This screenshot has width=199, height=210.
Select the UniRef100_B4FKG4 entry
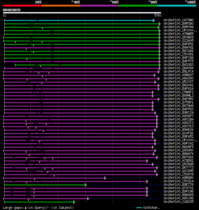(178, 89)
